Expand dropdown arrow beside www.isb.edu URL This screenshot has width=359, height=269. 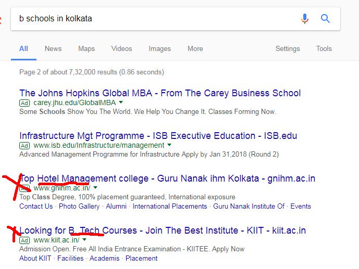click(x=169, y=145)
